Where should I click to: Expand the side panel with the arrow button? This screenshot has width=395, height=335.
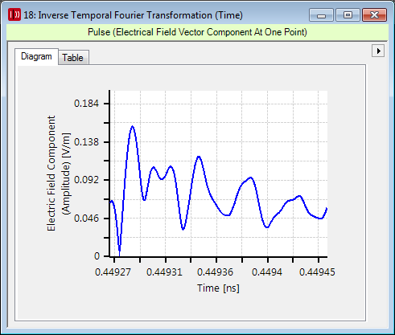[378, 51]
